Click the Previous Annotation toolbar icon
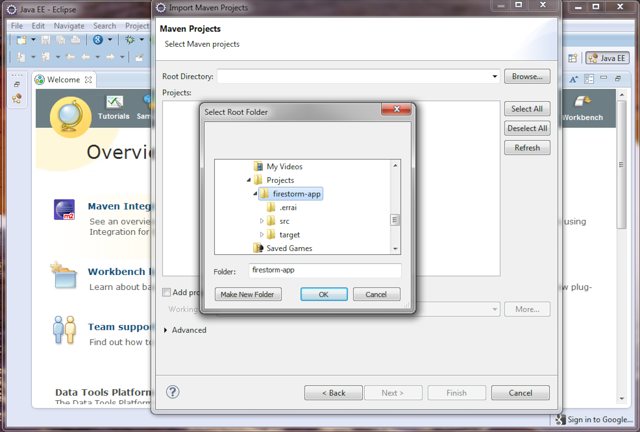This screenshot has height=432, width=640. (45, 57)
